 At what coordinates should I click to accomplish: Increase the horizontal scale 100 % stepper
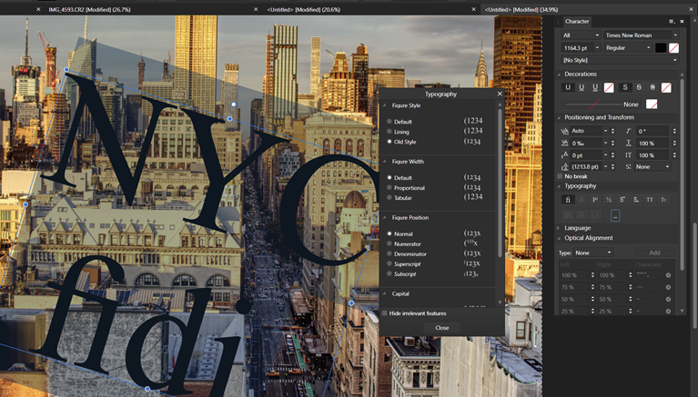click(x=674, y=142)
